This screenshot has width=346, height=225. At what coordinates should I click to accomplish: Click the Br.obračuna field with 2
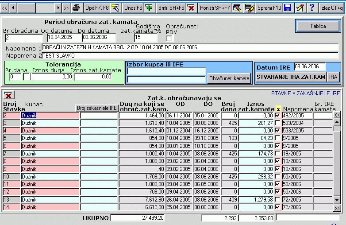point(24,38)
